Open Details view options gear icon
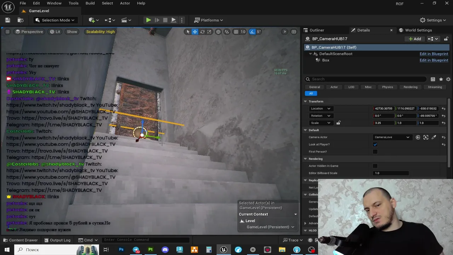 (448, 79)
